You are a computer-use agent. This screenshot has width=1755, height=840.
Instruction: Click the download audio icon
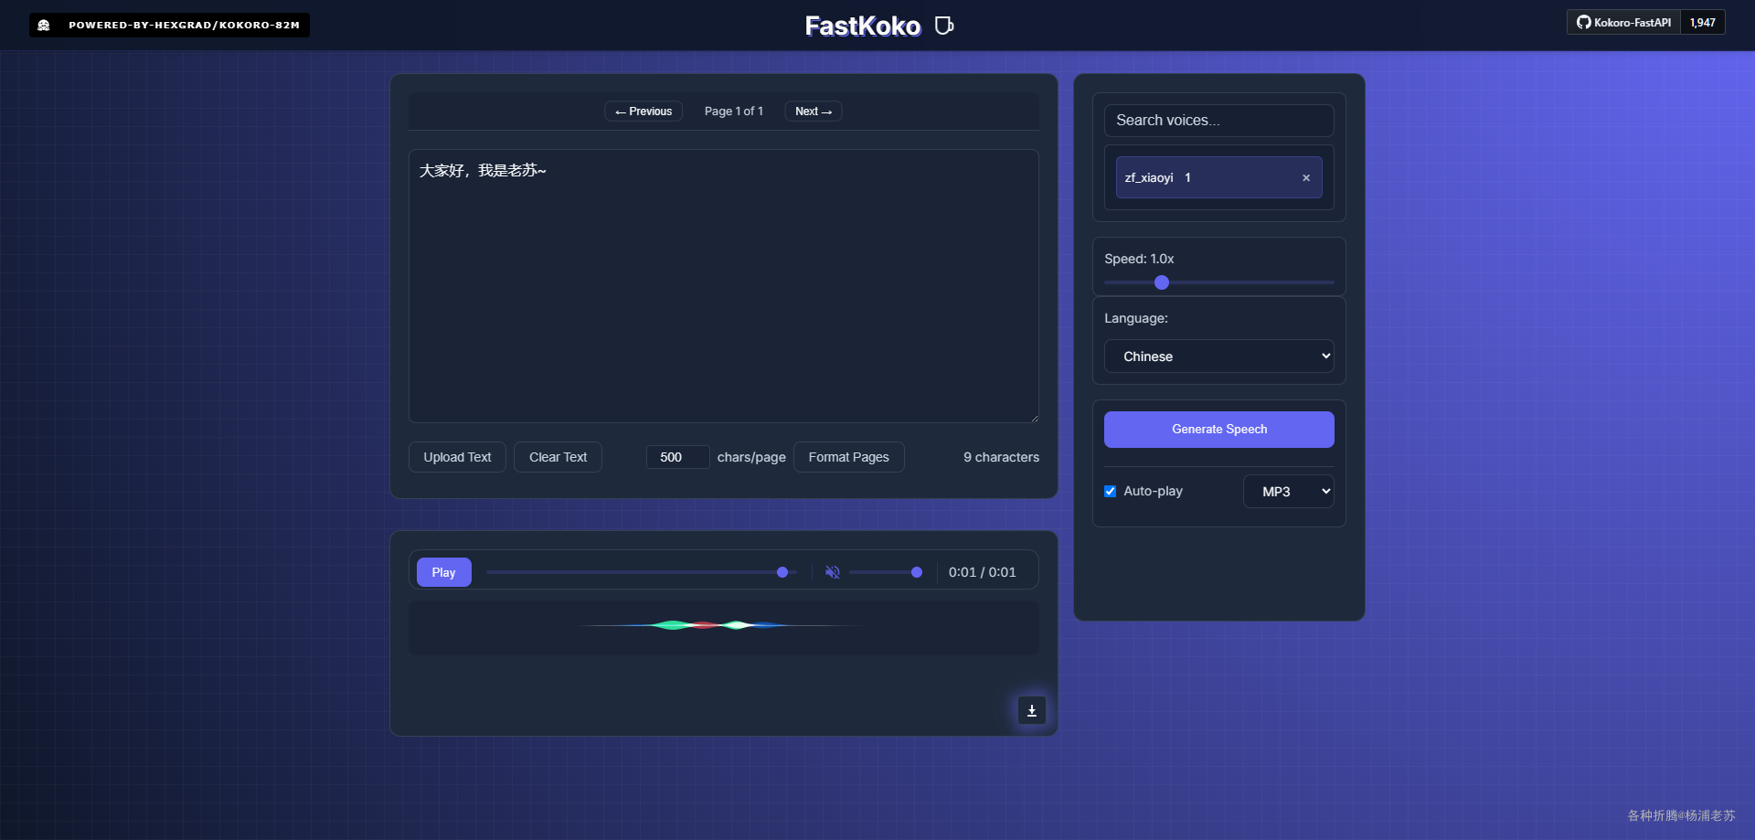[x=1031, y=710]
